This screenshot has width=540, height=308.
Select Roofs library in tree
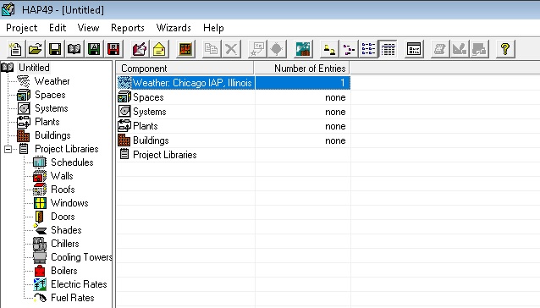click(63, 190)
